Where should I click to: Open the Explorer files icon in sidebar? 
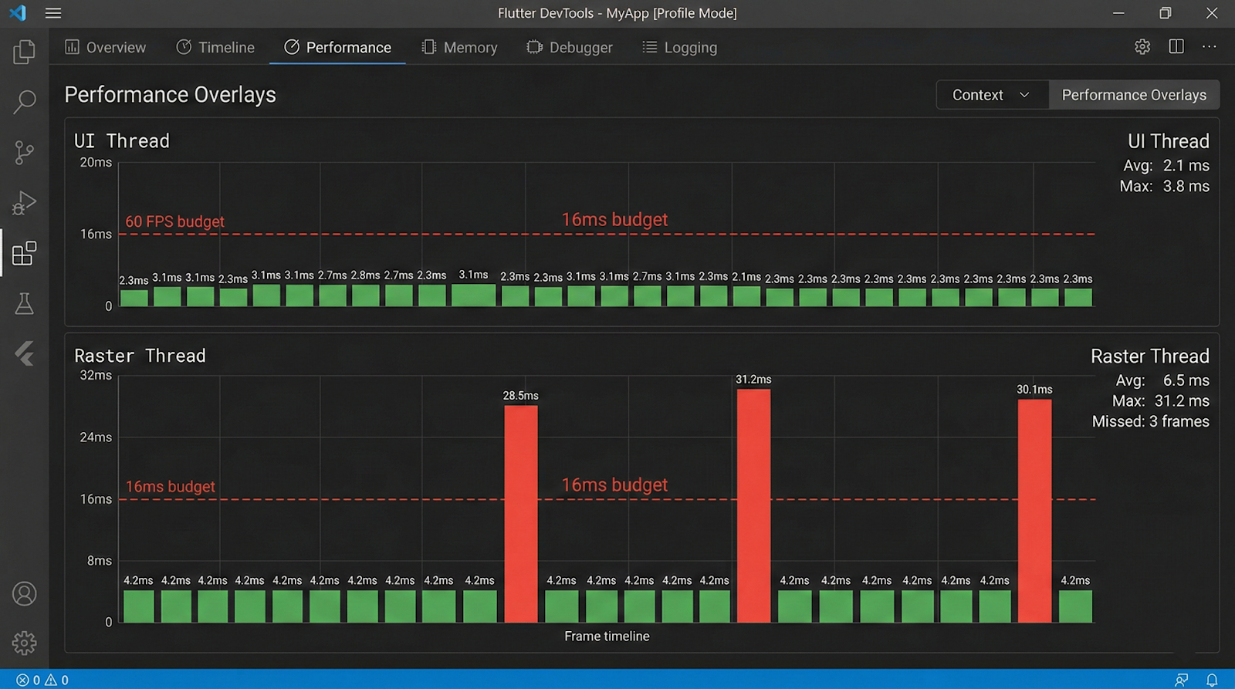coord(24,52)
